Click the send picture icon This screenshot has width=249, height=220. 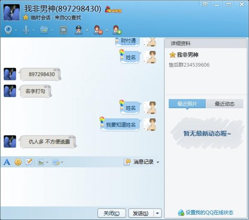(41, 162)
